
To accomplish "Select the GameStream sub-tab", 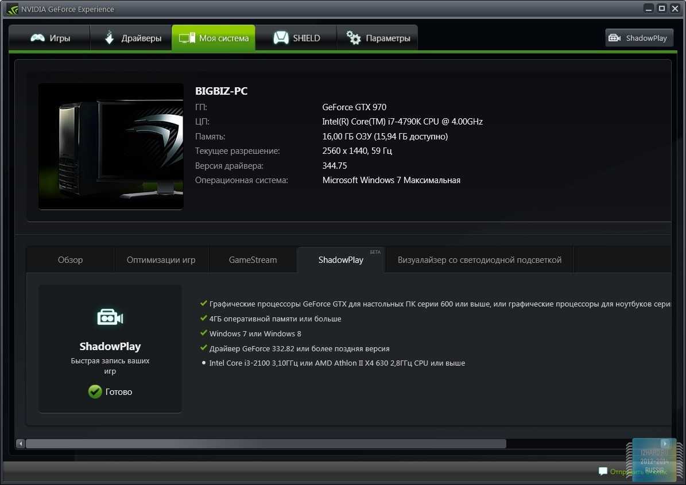I will coord(253,260).
